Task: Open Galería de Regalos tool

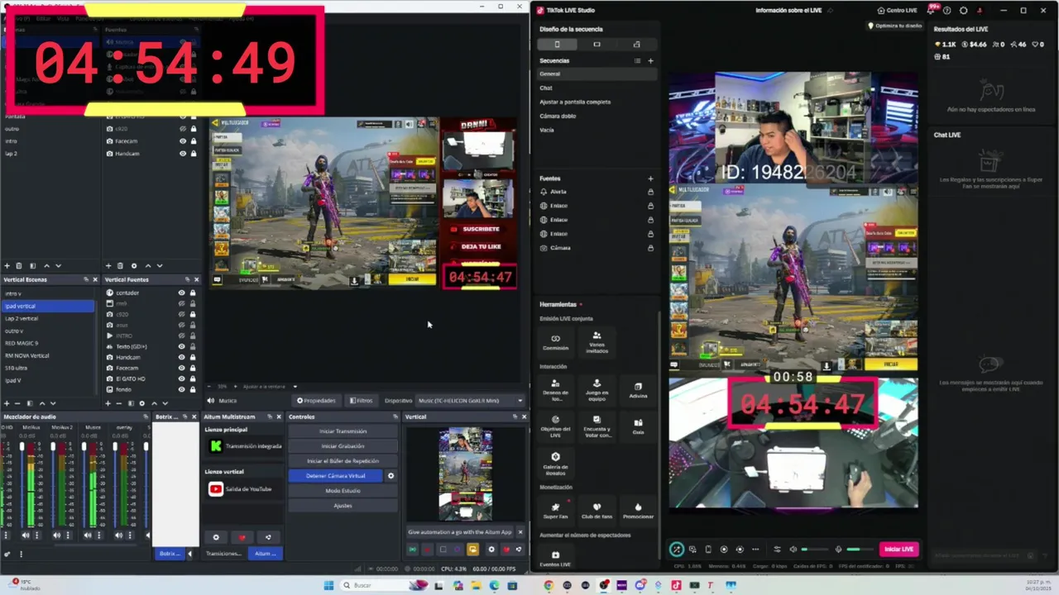Action: coord(555,463)
